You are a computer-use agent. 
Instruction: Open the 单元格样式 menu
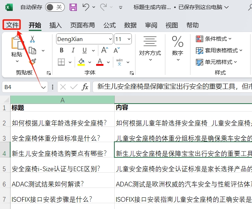[216, 62]
